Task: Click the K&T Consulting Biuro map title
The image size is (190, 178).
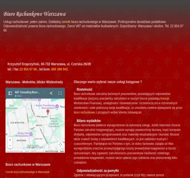Action: (x=27, y=92)
